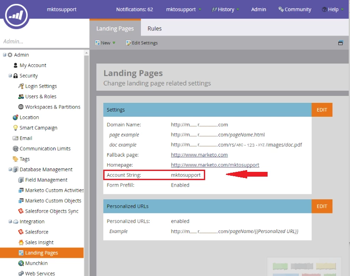Image resolution: width=350 pixels, height=276 pixels.
Task: Click the Personalized URLs 'enabled' value
Action: pyautogui.click(x=180, y=221)
